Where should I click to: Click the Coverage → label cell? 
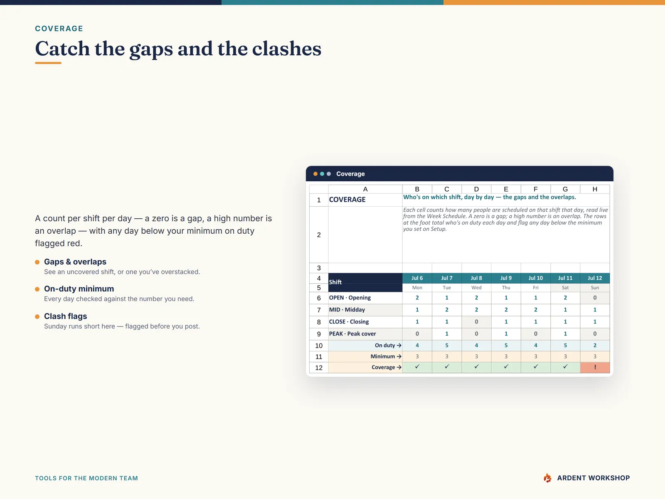(x=365, y=367)
